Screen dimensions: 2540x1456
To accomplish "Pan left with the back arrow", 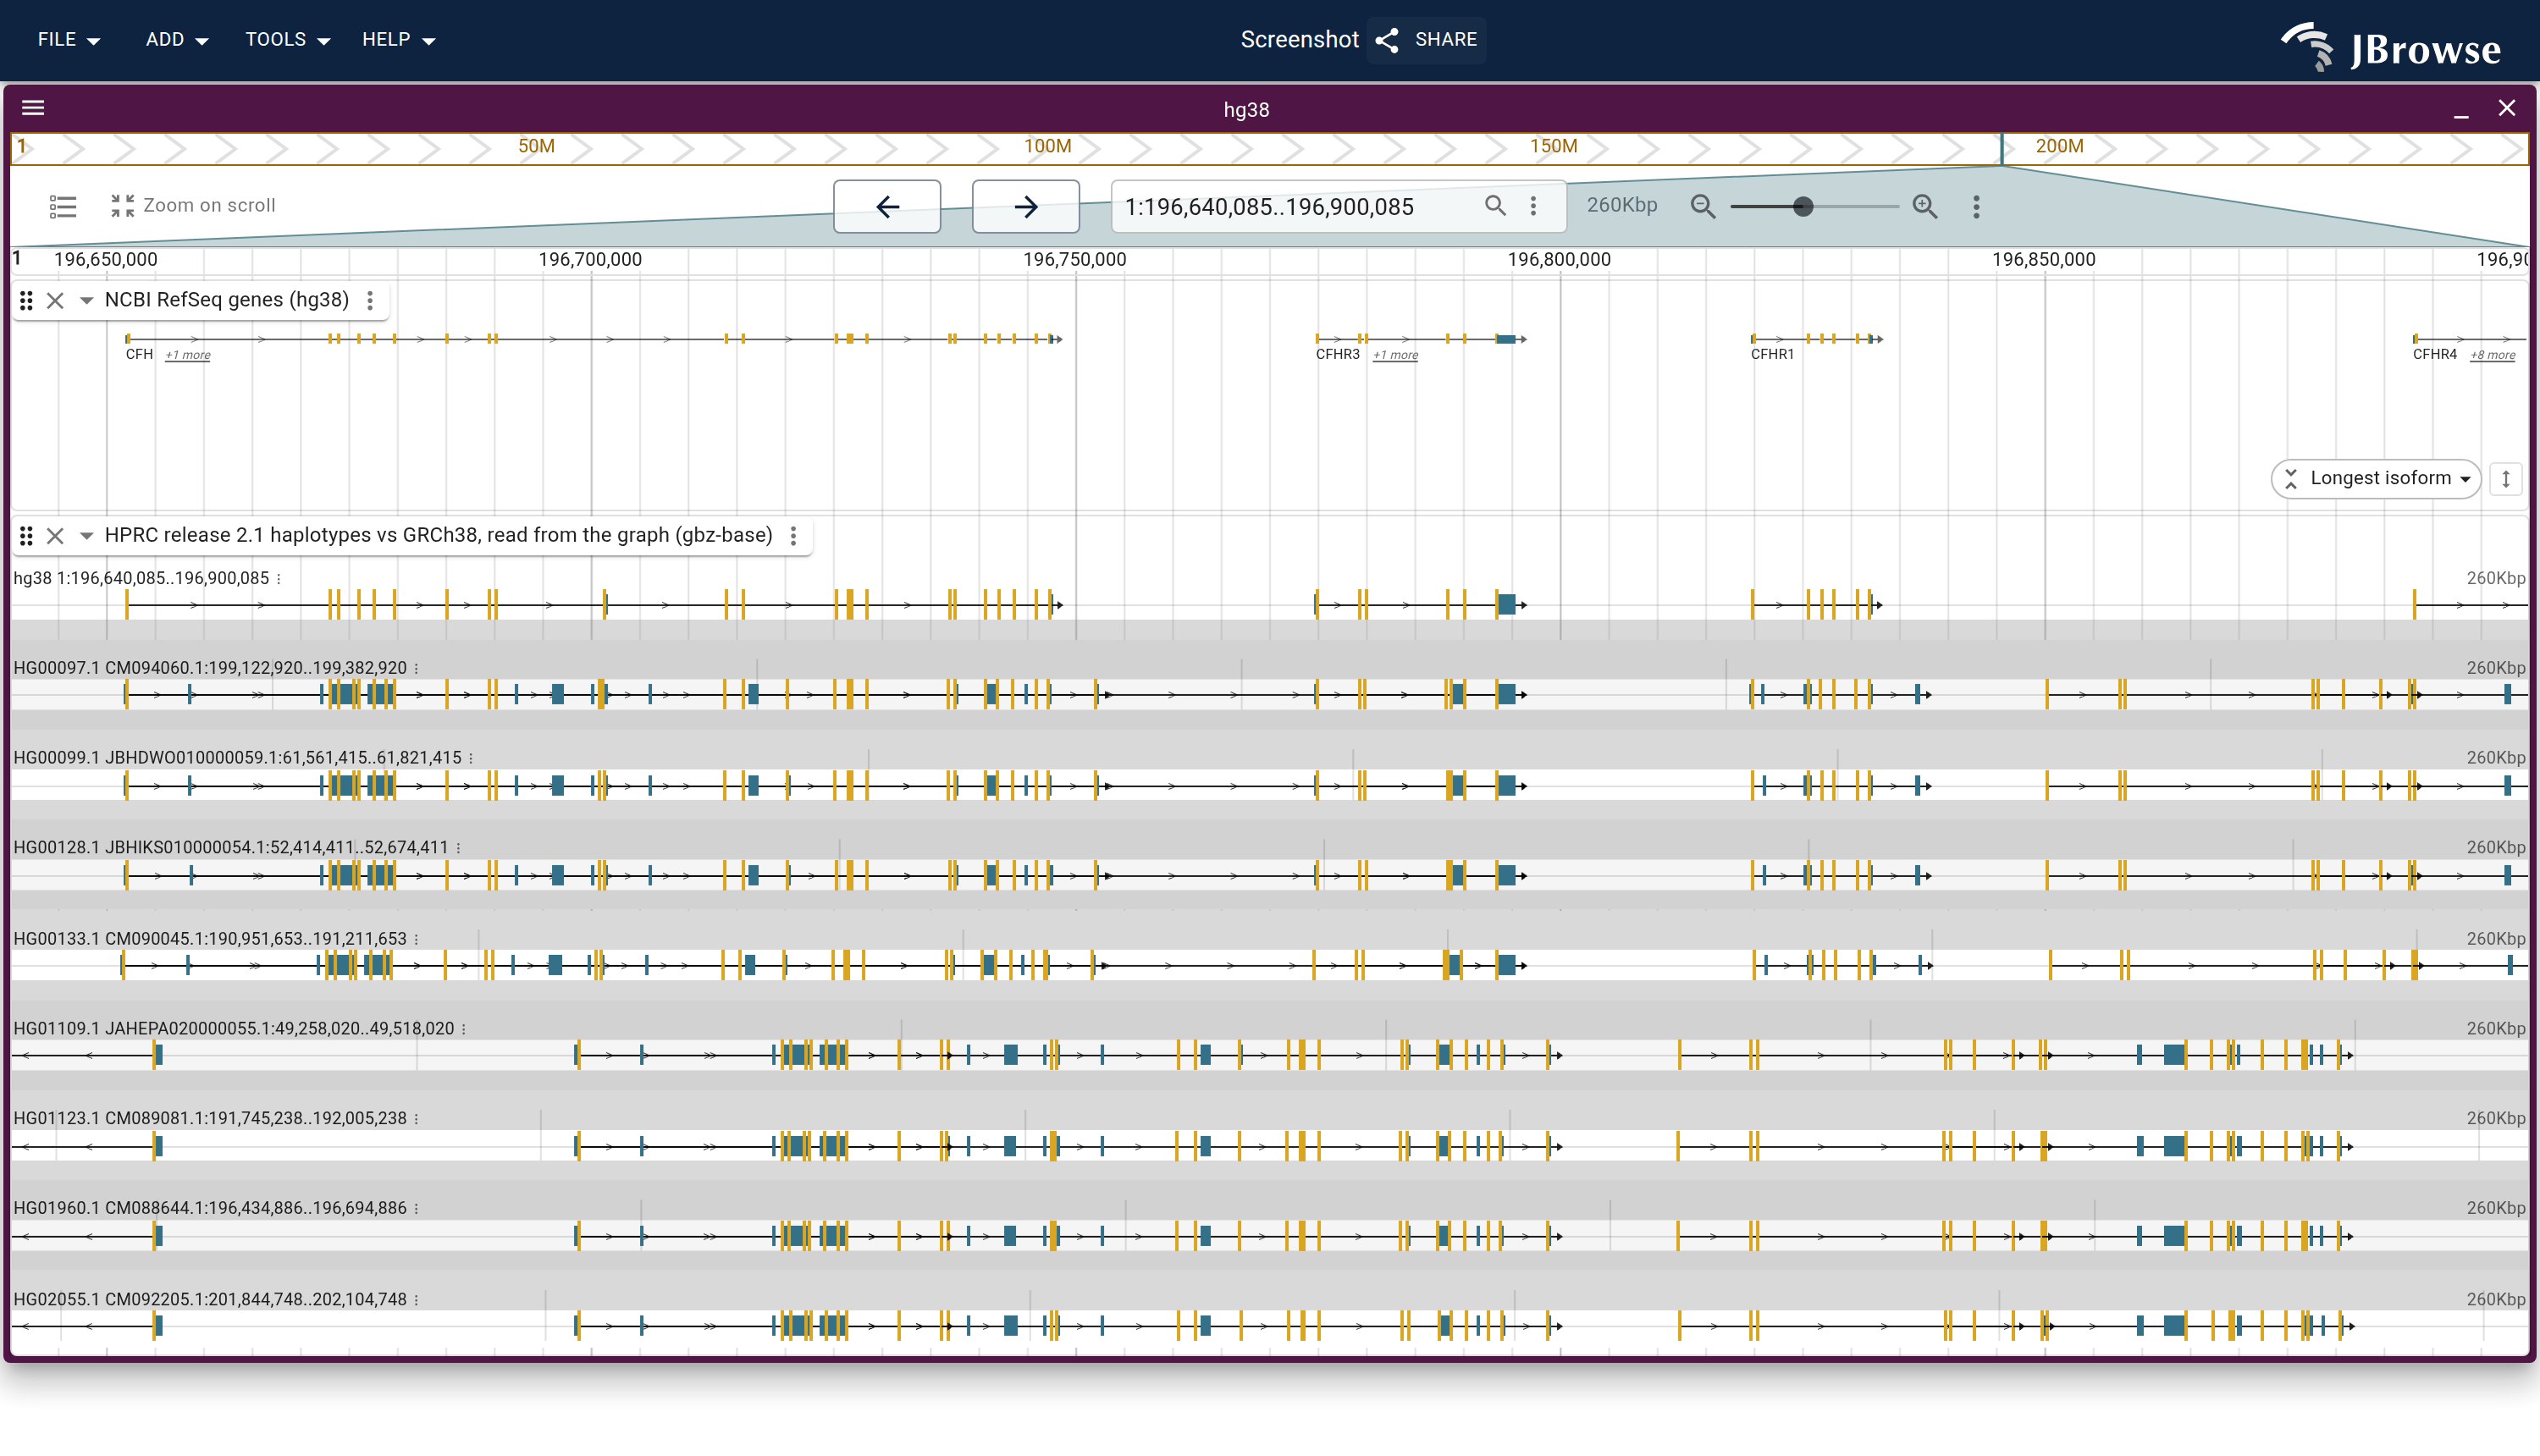I will pos(887,206).
